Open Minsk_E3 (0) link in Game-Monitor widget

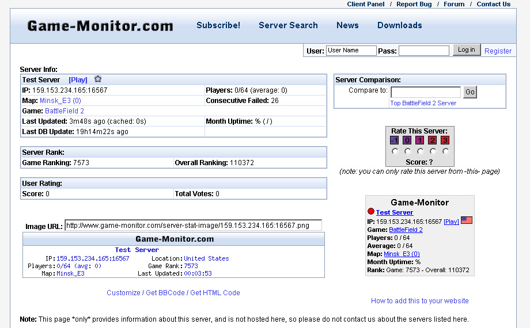pos(402,254)
